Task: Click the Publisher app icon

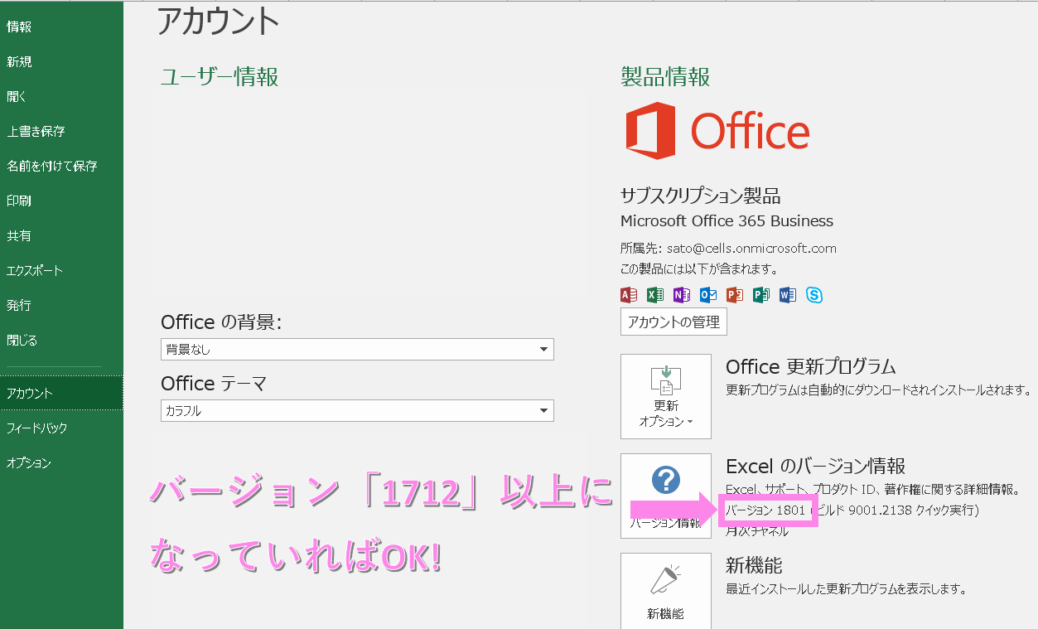Action: coord(760,295)
